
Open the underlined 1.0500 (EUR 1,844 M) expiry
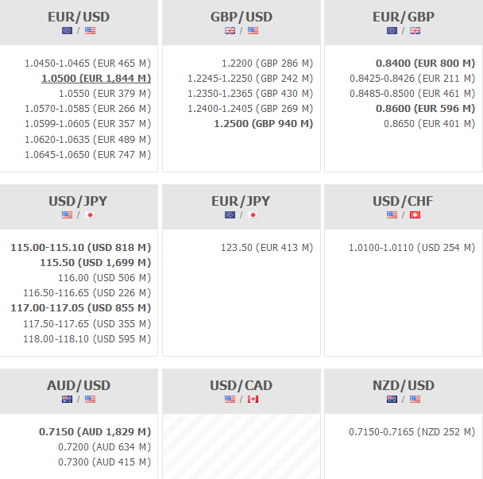click(x=96, y=78)
